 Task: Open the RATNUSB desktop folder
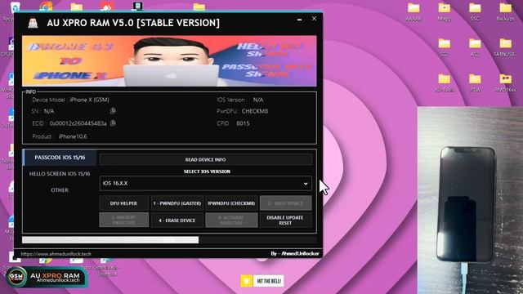click(x=505, y=47)
